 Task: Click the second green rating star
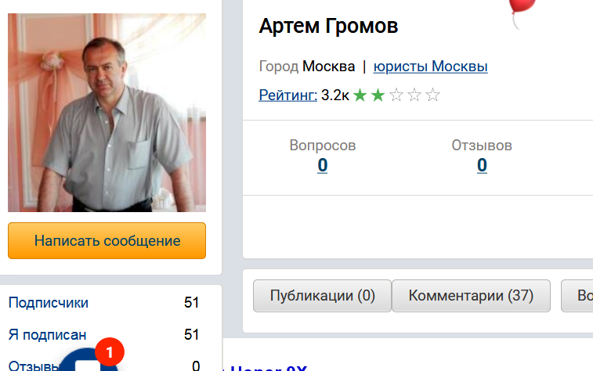click(378, 95)
